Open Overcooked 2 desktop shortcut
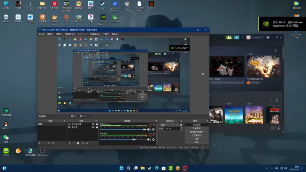This screenshot has height=172, width=306. (79, 20)
